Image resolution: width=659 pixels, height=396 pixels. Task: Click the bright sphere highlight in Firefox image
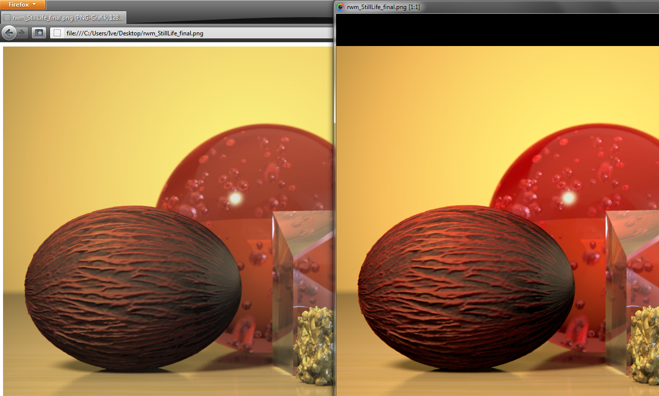[235, 198]
